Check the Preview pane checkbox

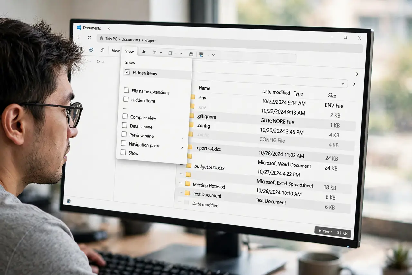pyautogui.click(x=124, y=134)
